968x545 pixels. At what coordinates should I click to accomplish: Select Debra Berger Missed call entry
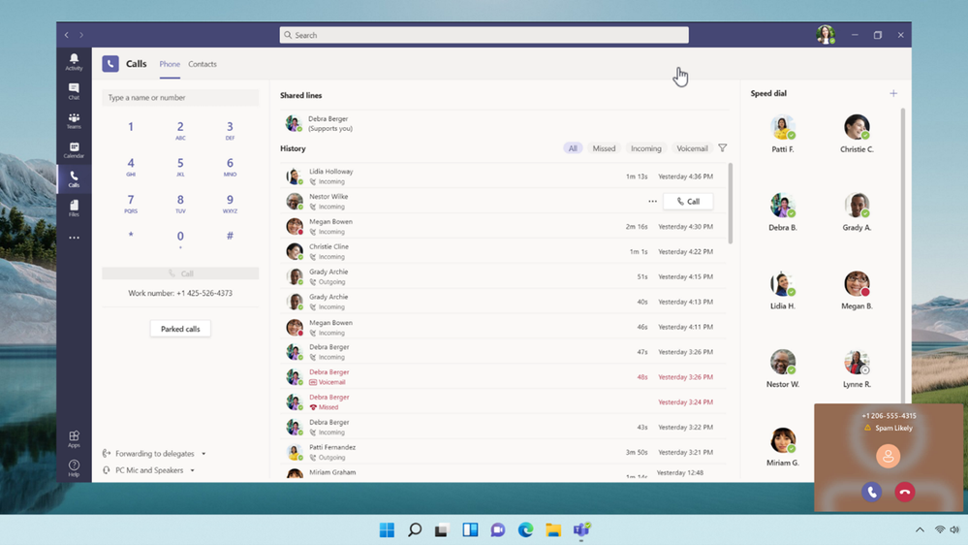(503, 401)
